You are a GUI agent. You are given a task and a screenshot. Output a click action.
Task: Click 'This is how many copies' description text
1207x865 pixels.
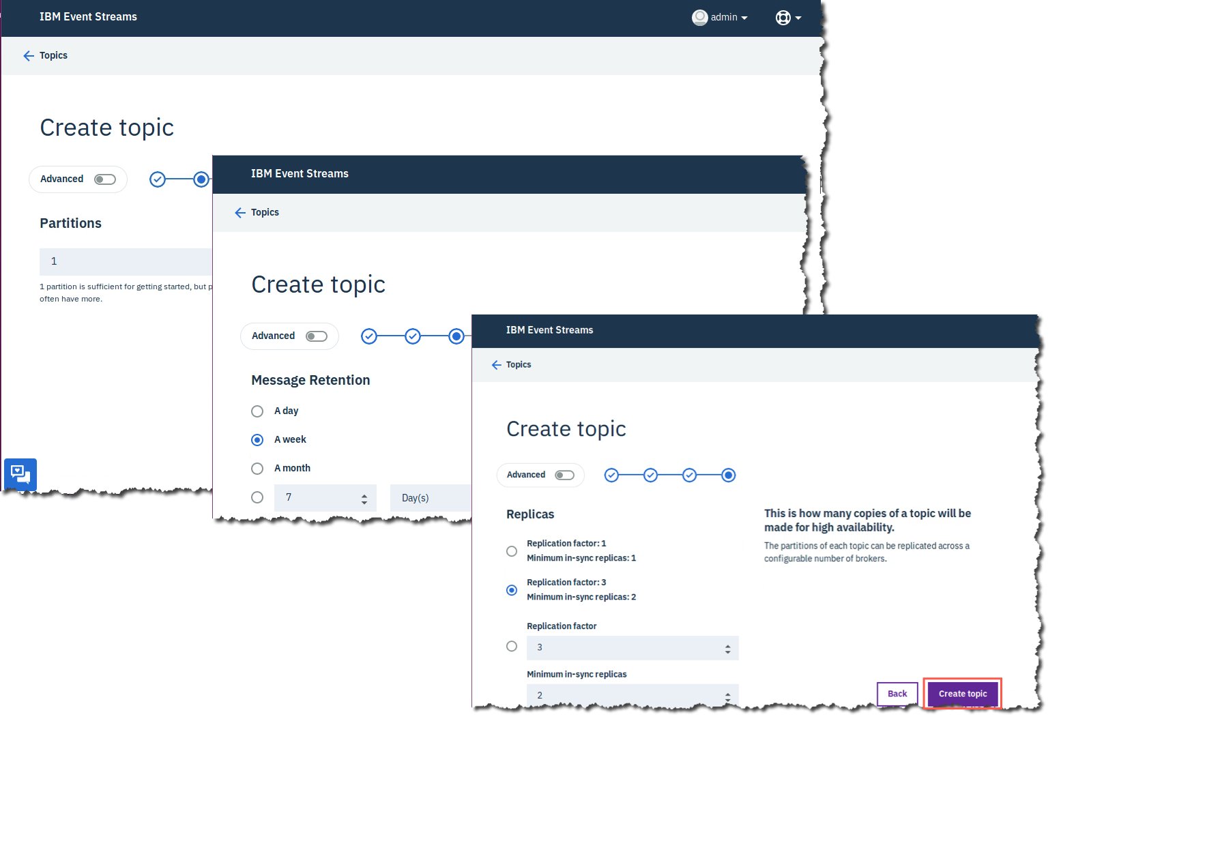(x=867, y=521)
